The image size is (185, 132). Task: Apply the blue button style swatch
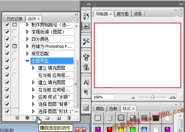pos(144,129)
